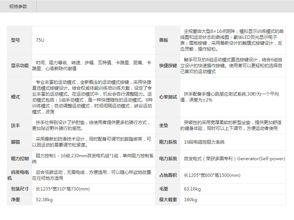Click the 面板 row label

coord(163,40)
